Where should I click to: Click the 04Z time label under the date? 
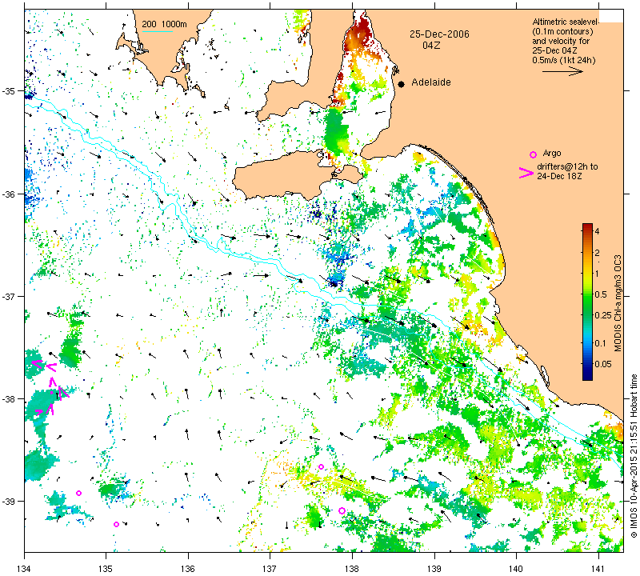point(431,46)
